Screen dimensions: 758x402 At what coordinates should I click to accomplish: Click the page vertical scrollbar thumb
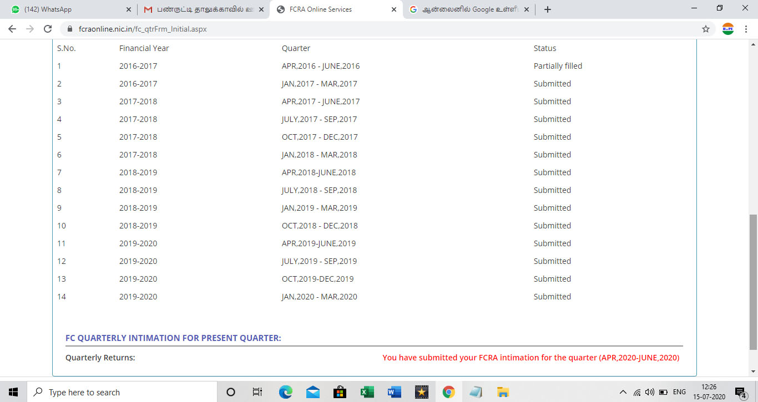(x=753, y=282)
